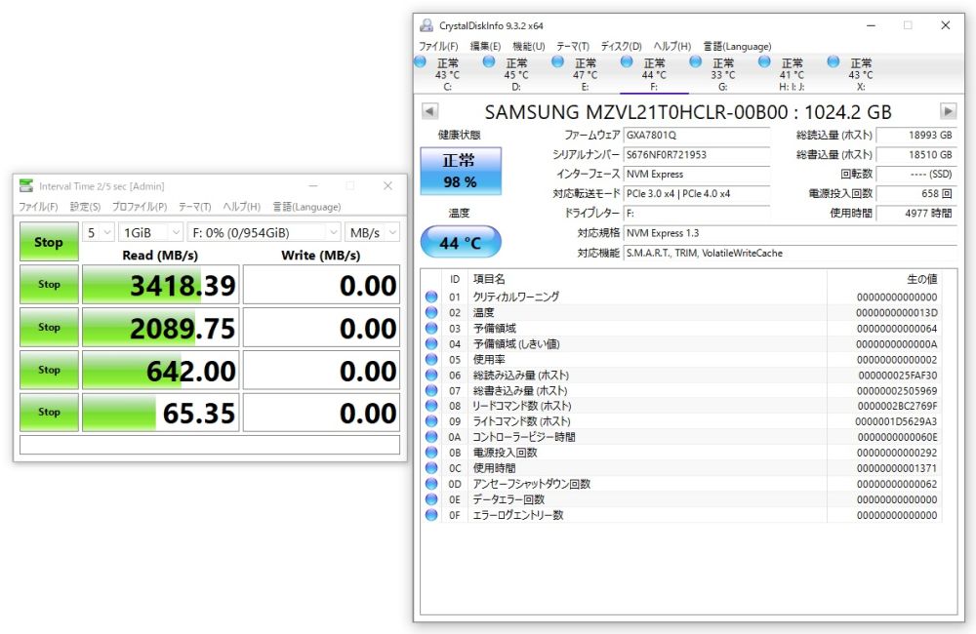Click the CrystalDiskMark app icon in title bar
This screenshot has height=634, width=976.
point(26,186)
